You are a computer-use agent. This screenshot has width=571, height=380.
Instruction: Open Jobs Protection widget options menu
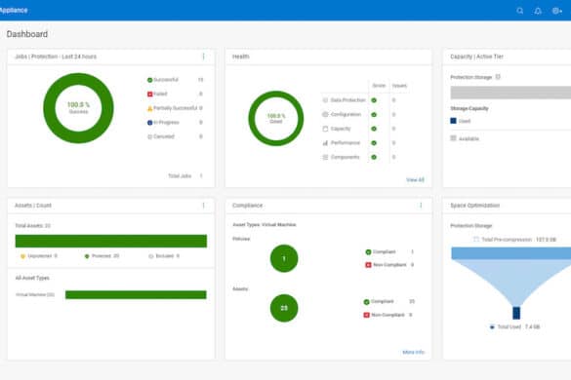click(204, 57)
